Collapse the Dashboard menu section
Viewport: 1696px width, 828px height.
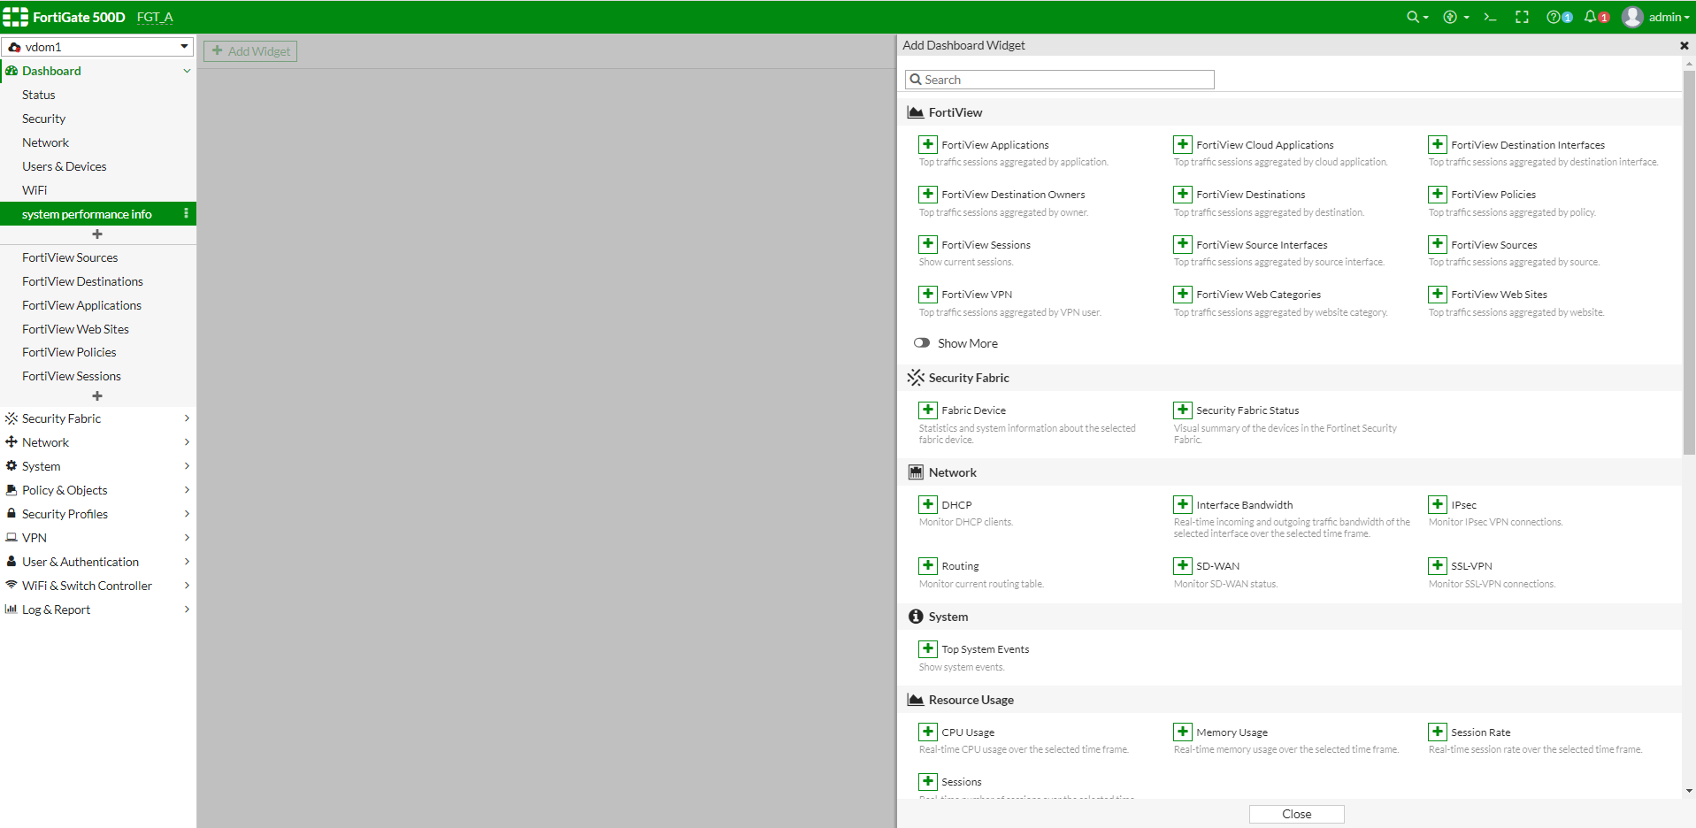click(97, 71)
